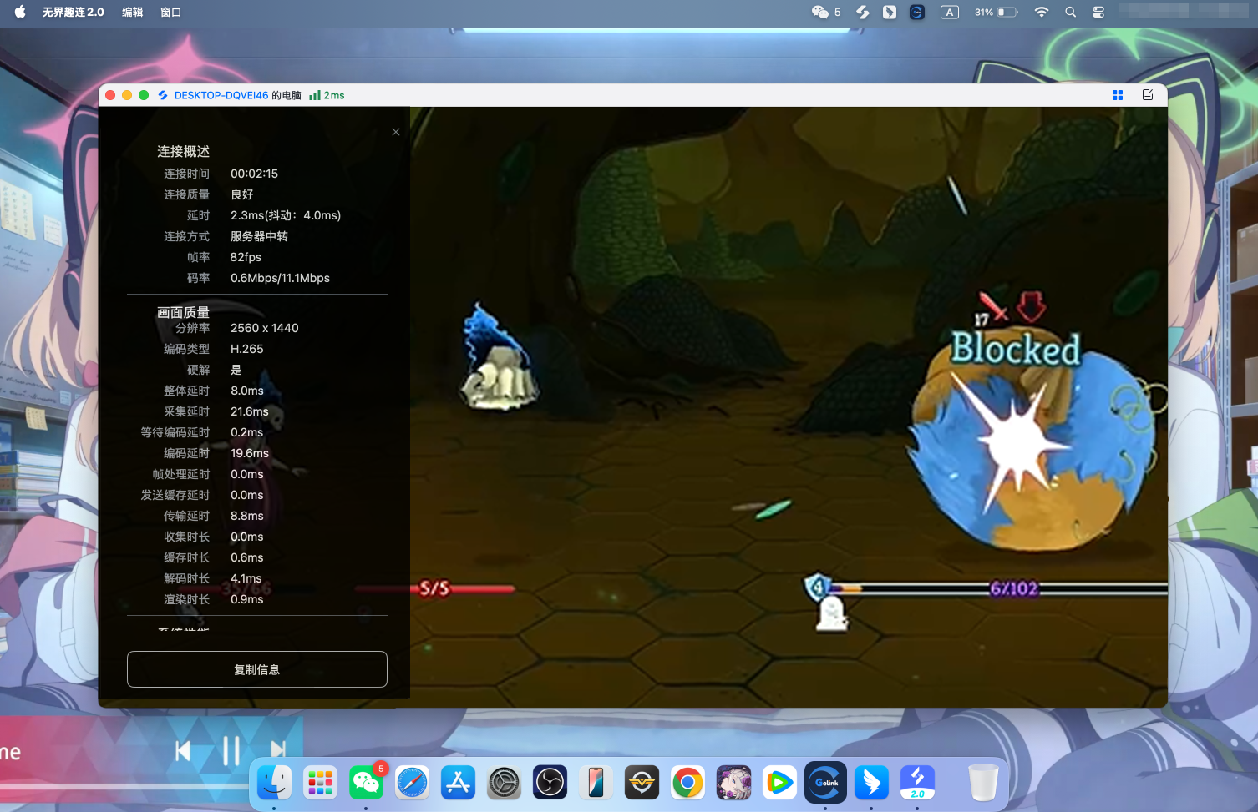Open the Gelink icon in the menu bar
Image resolution: width=1258 pixels, height=812 pixels.
[x=916, y=12]
